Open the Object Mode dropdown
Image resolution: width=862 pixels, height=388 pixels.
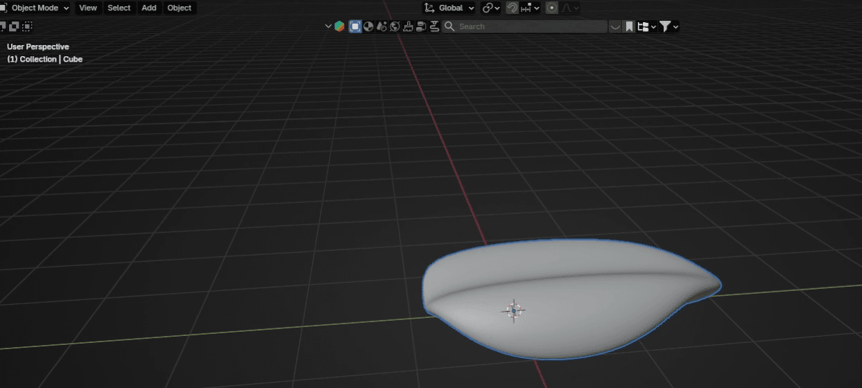point(37,8)
